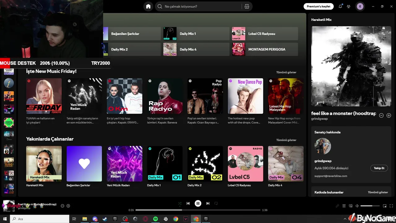Image resolution: width=396 pixels, height=223 pixels.
Task: Click the 'Hareketli Mix' title atop right panel
Action: coord(321,20)
